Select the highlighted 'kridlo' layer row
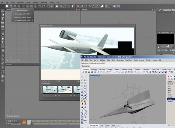This screenshot has height=128, width=175. tap(171, 99)
